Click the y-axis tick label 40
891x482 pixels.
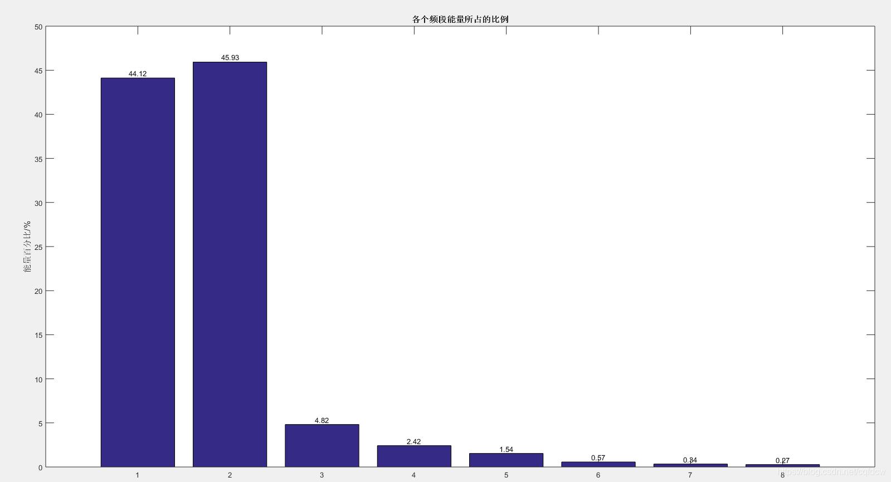[x=38, y=115]
